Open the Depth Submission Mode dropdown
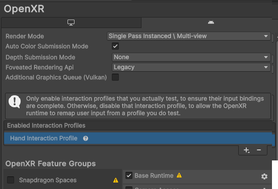This screenshot has width=278, height=189. click(x=191, y=57)
